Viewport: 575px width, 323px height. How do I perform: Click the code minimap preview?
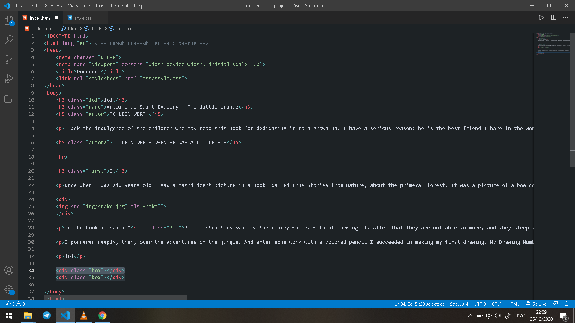point(553,44)
